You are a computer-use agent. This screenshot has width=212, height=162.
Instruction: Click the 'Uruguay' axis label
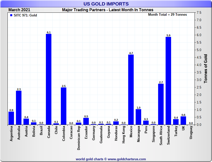191,132
